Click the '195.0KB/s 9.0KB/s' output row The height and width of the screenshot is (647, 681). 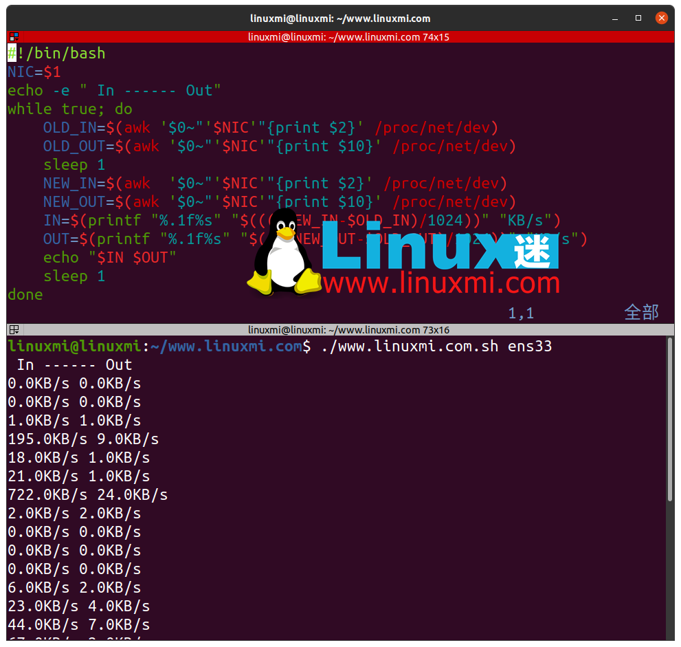point(83,439)
